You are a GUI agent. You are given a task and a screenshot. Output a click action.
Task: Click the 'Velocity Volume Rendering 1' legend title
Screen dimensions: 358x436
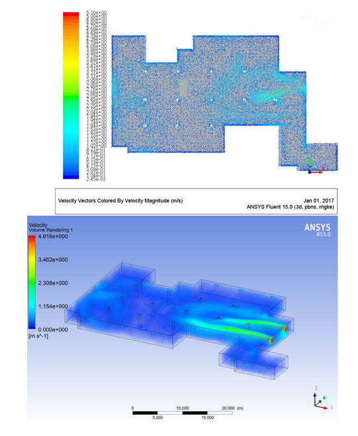(x=50, y=228)
